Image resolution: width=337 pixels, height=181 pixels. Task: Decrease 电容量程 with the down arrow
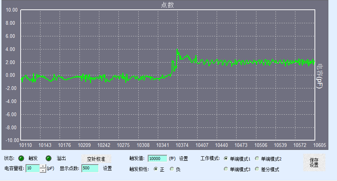point(43,171)
